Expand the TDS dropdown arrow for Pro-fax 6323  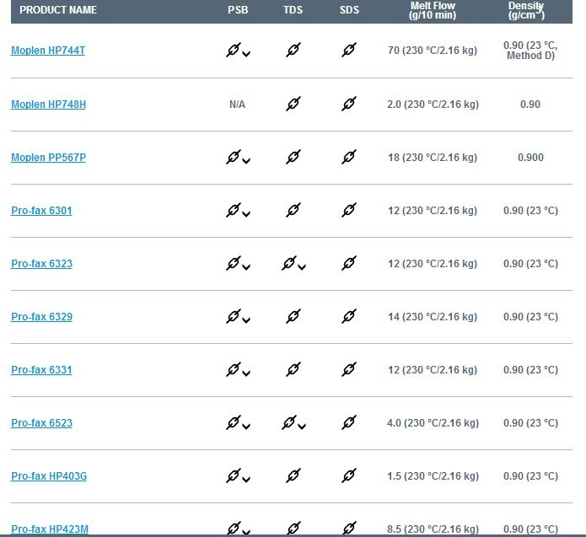click(x=302, y=267)
